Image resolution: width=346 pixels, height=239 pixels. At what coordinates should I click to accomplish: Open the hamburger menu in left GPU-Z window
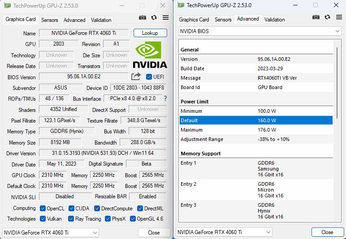165,17
